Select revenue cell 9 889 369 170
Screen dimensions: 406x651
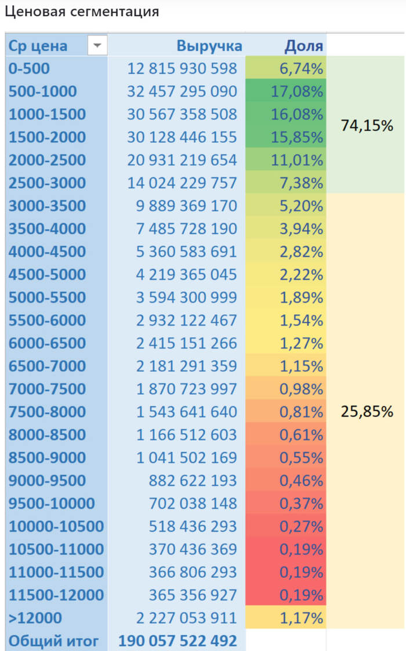tap(186, 206)
